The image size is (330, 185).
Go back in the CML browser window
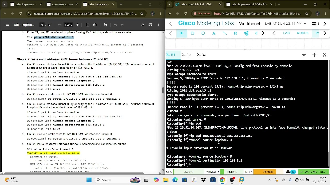(x=170, y=14)
